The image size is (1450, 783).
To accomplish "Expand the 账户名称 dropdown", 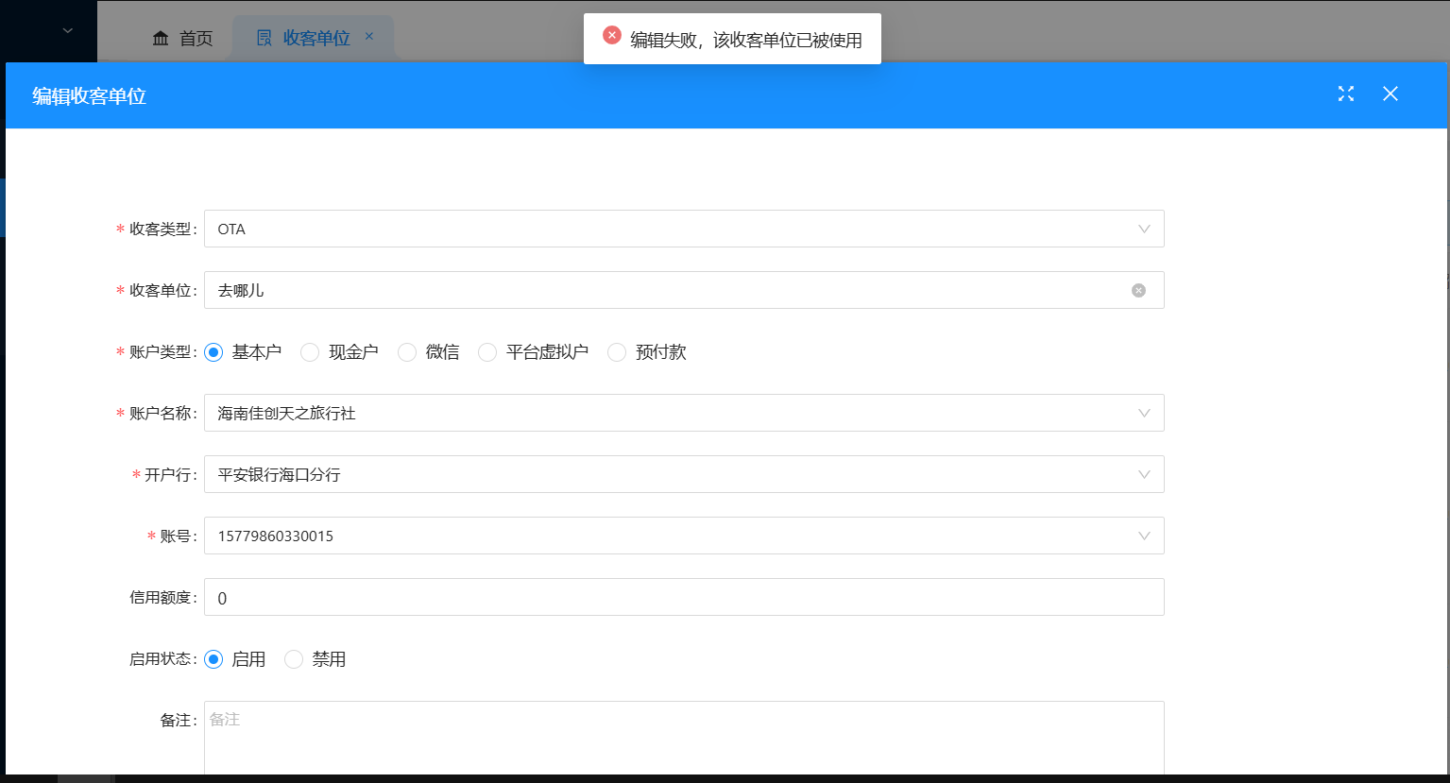I will pyautogui.click(x=683, y=414).
